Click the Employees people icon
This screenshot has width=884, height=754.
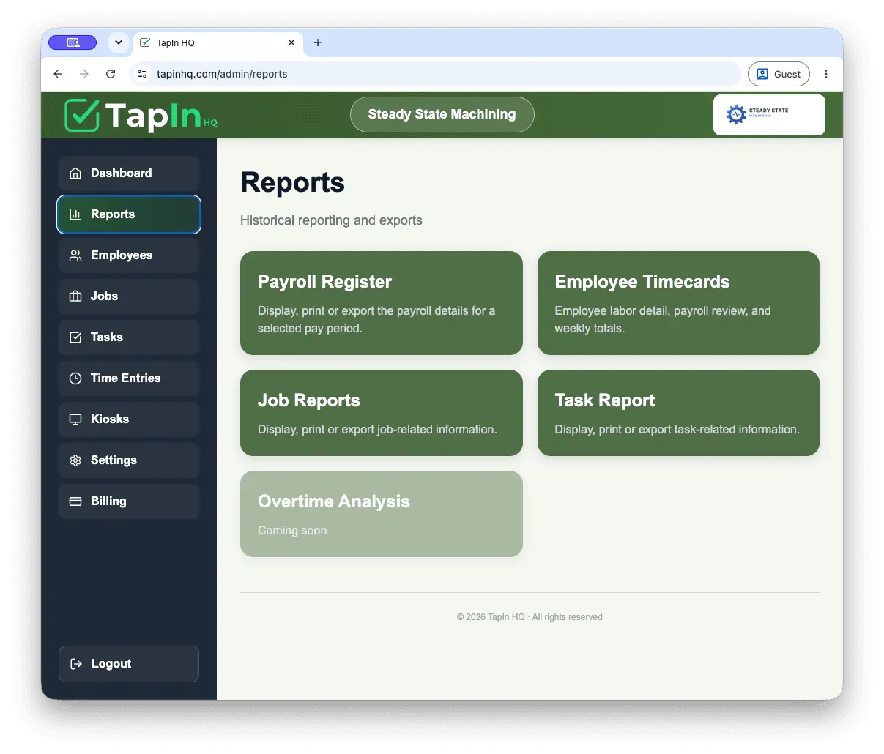point(75,255)
